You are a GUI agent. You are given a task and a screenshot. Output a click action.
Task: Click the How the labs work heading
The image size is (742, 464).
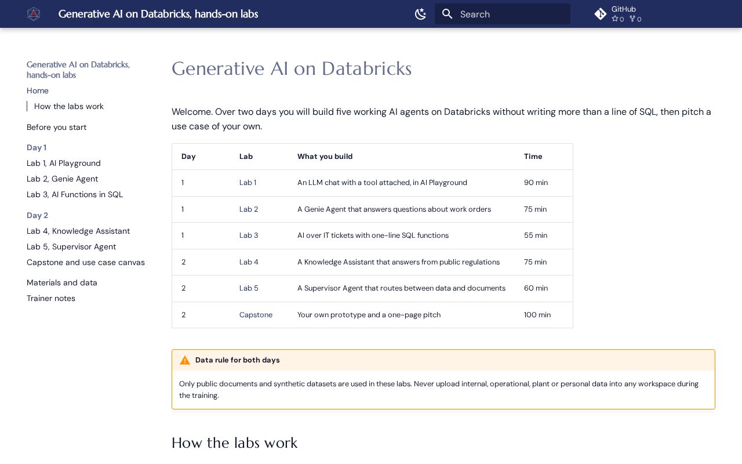point(235,443)
